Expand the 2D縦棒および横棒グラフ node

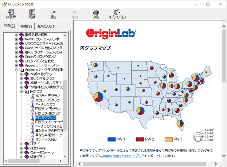pos(22,87)
